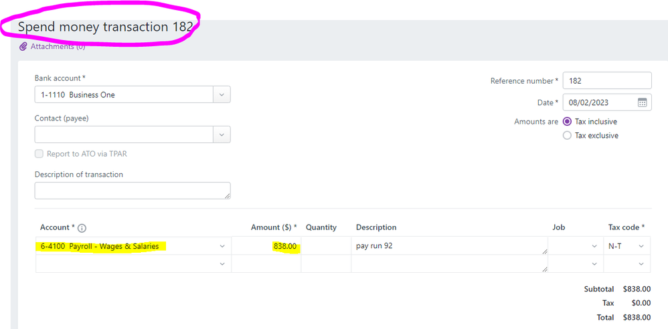Select the Tax inclusive radio button
Screen dimensions: 668x329
(x=568, y=122)
